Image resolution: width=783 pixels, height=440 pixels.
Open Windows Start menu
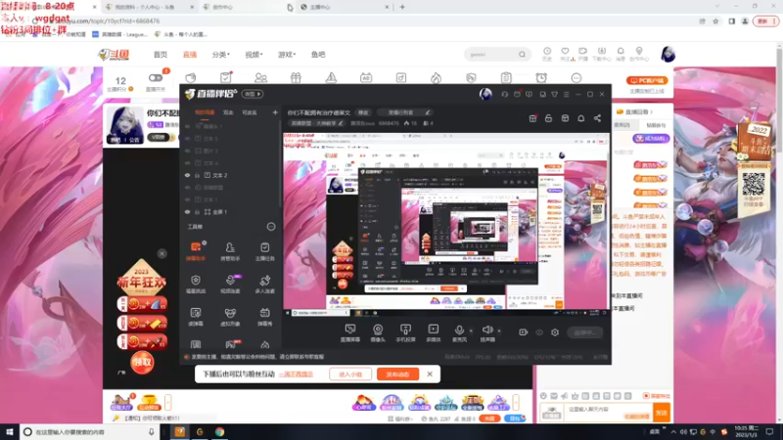pyautogui.click(x=10, y=432)
